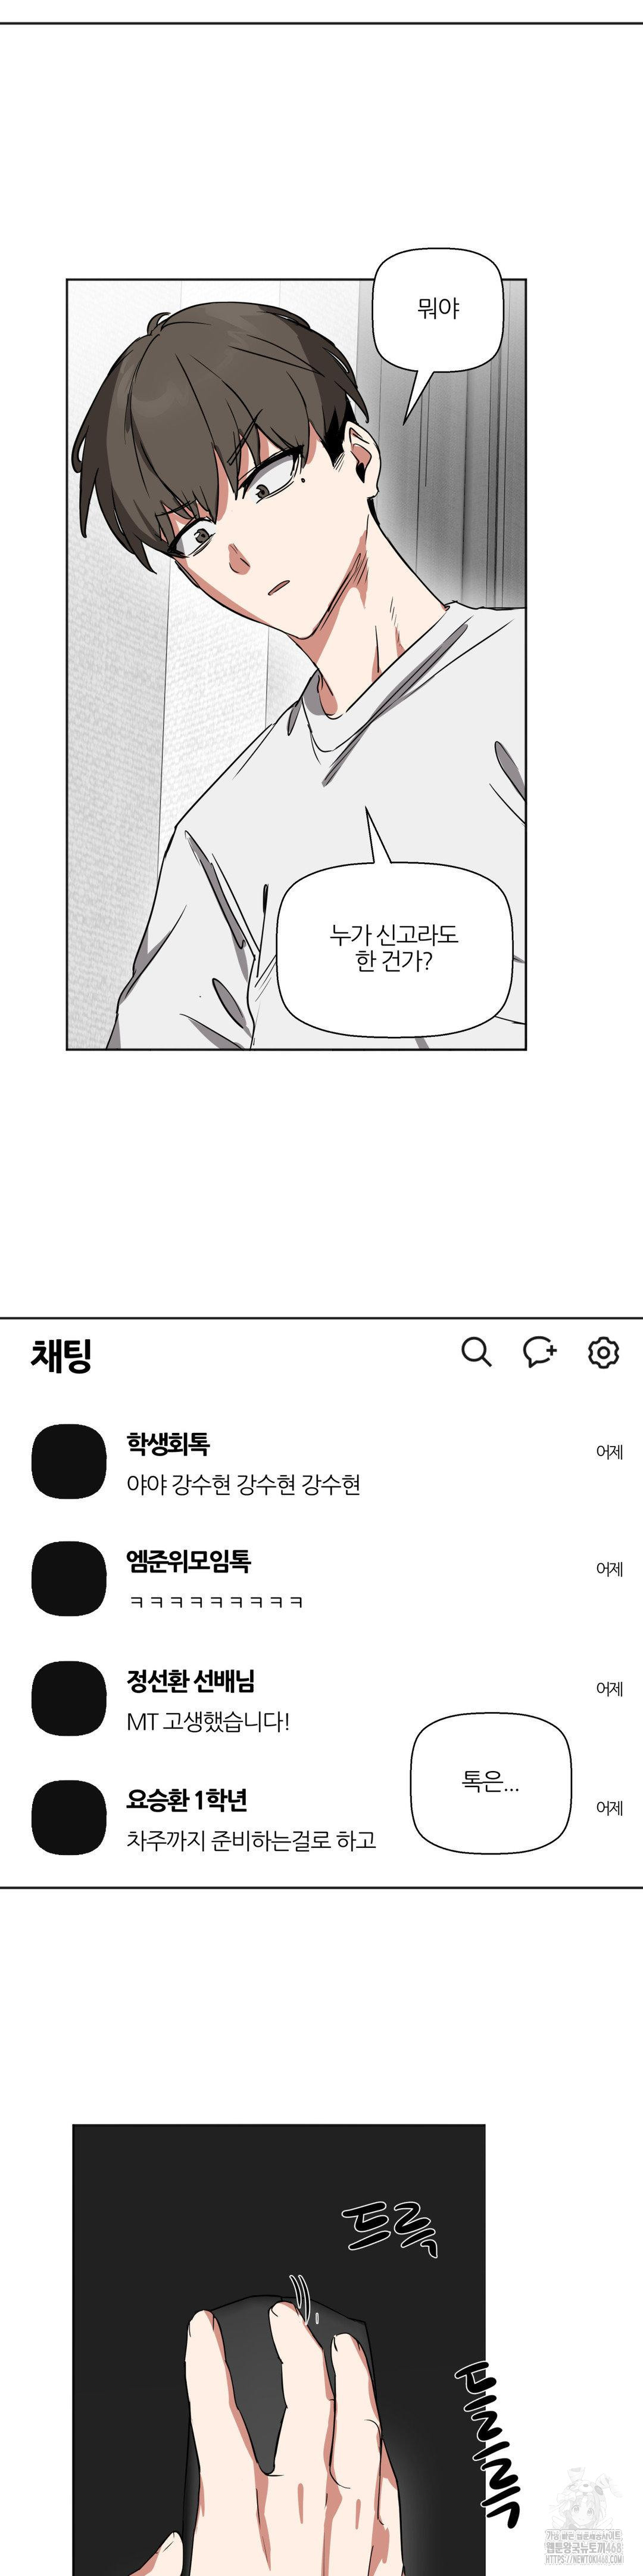Viewport: 643px width, 2576px height.
Task: Click the search magnifier icon in 채팅 header
Action: click(x=476, y=1352)
